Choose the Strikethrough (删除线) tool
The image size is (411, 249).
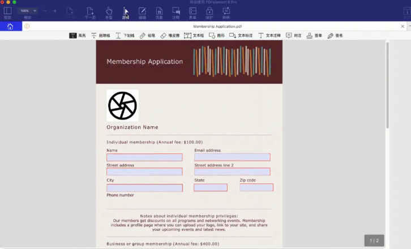(x=101, y=35)
